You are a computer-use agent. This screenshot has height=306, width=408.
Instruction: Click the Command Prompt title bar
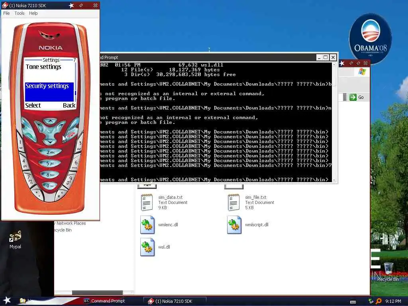(x=208, y=57)
